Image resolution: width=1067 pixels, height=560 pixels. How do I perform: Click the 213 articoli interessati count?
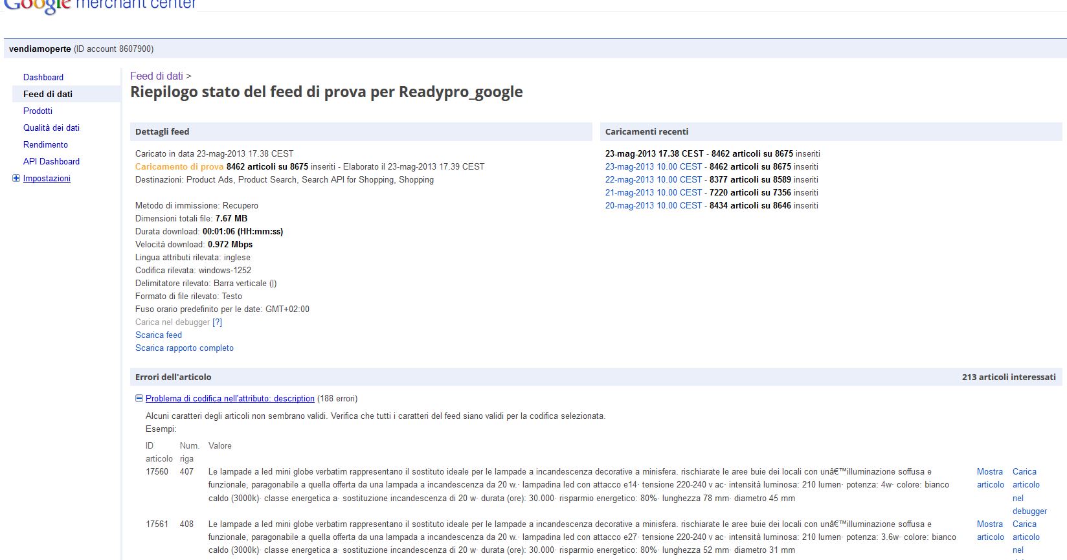pyautogui.click(x=1009, y=377)
